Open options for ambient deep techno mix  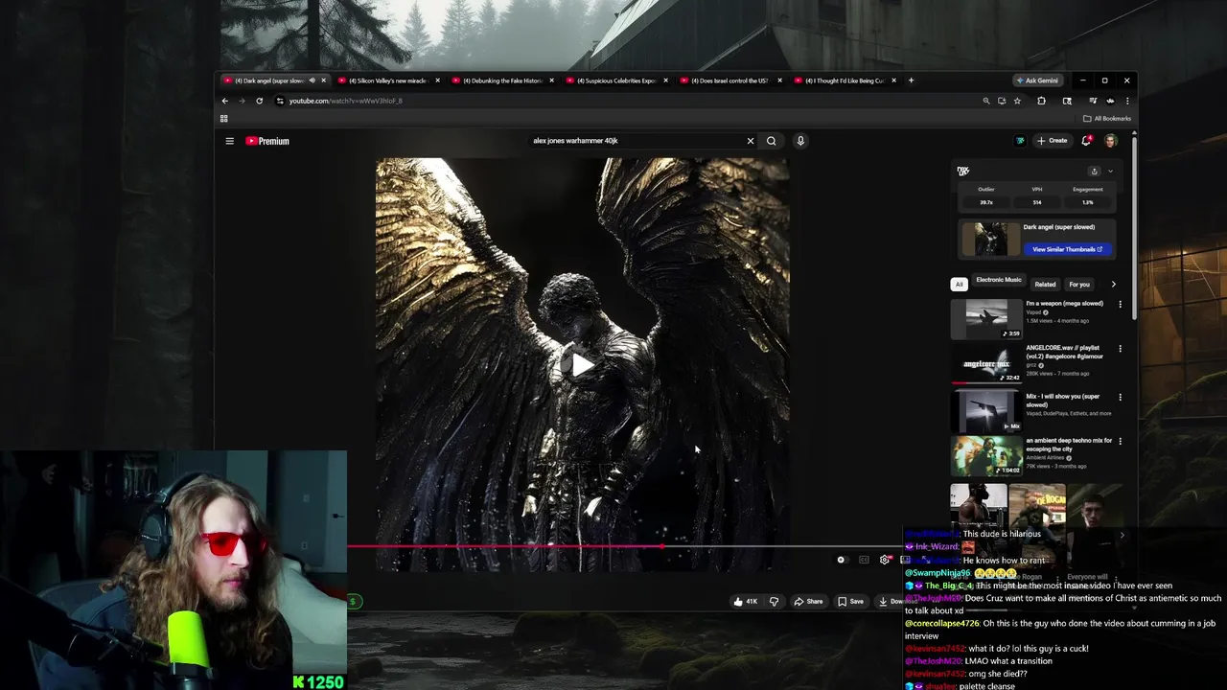click(x=1120, y=442)
